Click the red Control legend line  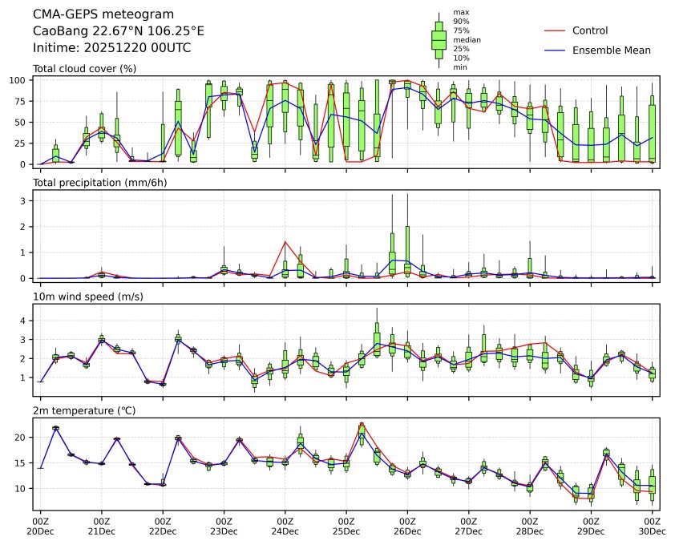point(555,31)
